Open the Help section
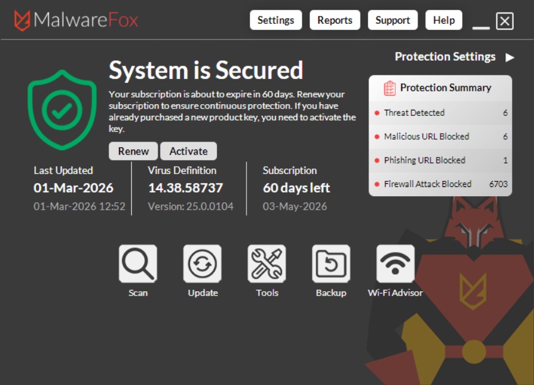 tap(443, 20)
